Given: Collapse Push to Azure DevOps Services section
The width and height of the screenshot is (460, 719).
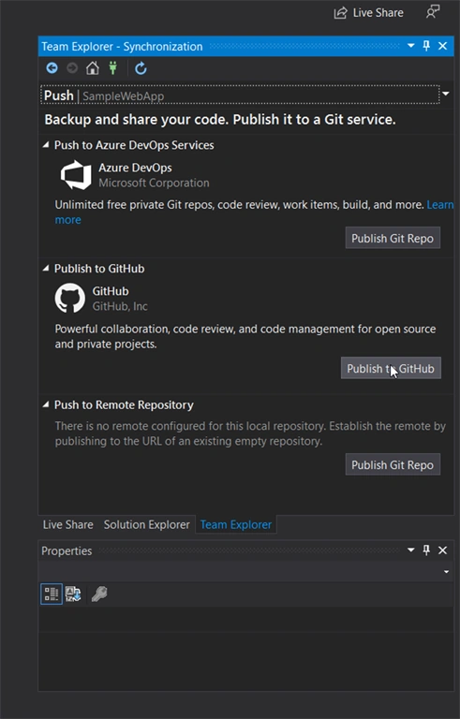Looking at the screenshot, I should tap(46, 145).
